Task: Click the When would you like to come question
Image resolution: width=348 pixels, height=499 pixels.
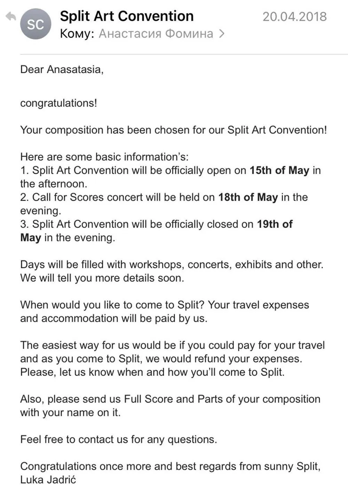Action: tap(112, 305)
